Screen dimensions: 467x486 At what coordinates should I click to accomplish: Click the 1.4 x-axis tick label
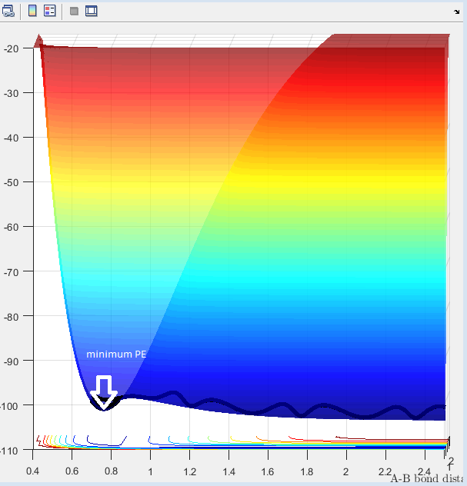pos(228,471)
